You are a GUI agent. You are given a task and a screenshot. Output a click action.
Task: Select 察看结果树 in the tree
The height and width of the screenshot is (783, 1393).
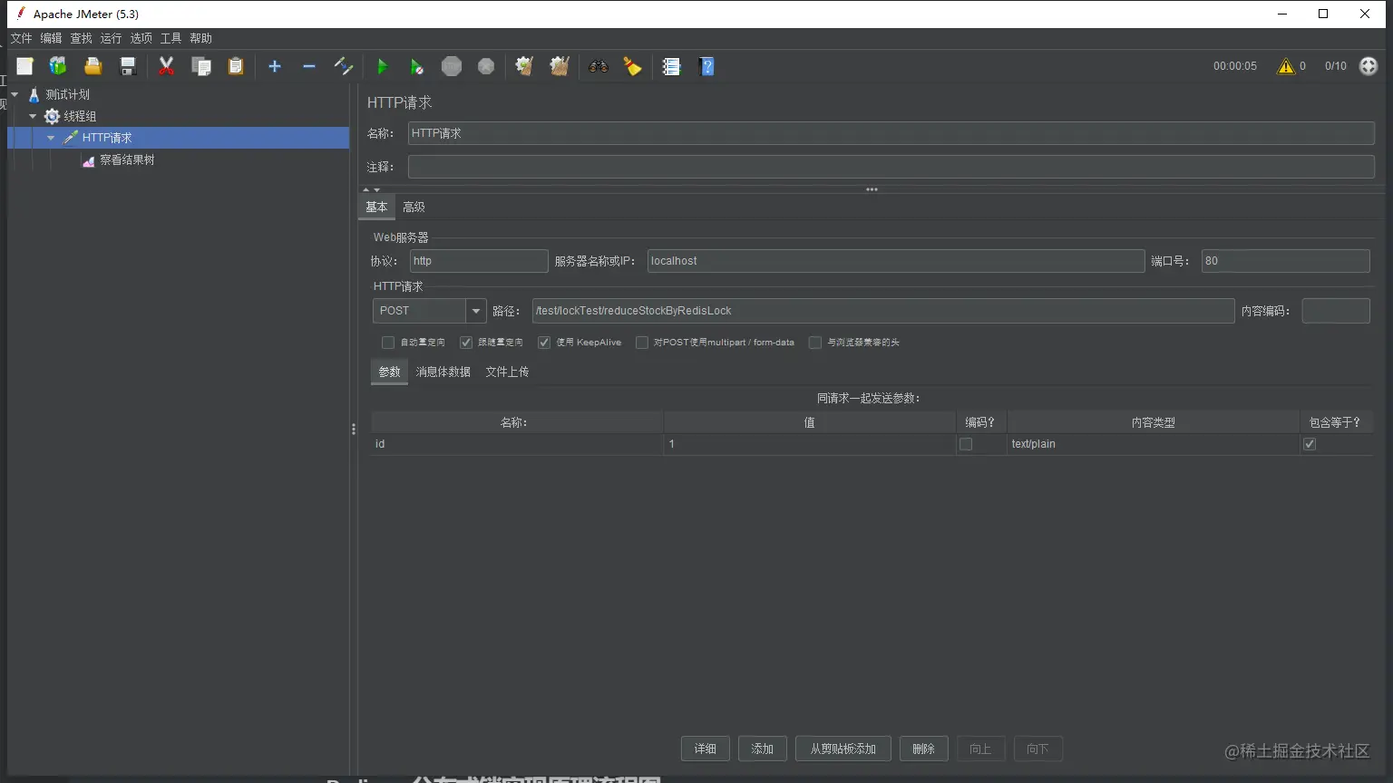coord(127,159)
